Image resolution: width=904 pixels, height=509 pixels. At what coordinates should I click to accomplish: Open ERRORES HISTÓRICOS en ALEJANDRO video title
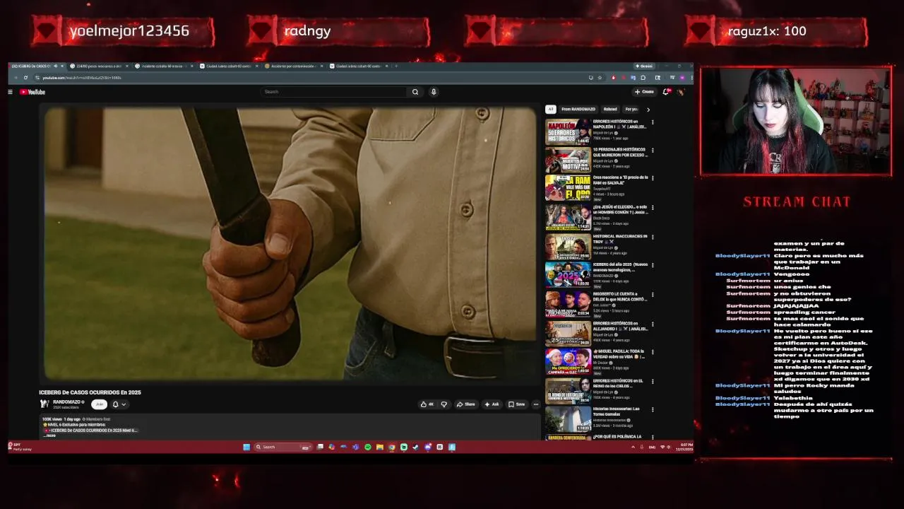pyautogui.click(x=619, y=326)
